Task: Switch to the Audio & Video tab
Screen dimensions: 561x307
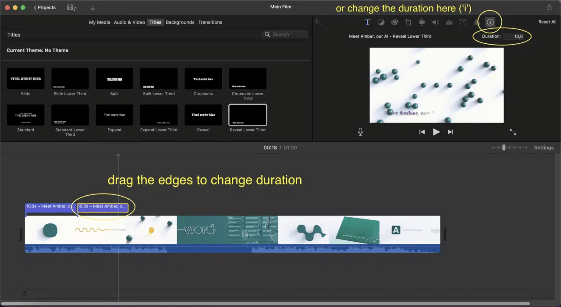Action: [x=129, y=22]
